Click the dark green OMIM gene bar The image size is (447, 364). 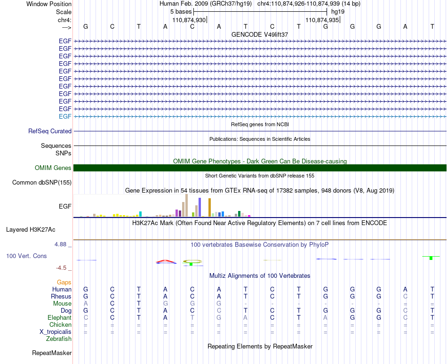click(x=260, y=168)
